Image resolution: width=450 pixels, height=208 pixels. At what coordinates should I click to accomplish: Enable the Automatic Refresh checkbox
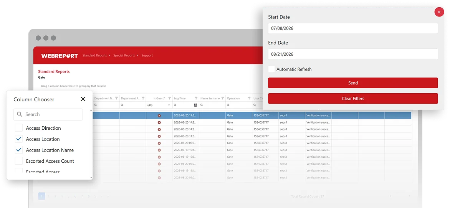point(271,69)
